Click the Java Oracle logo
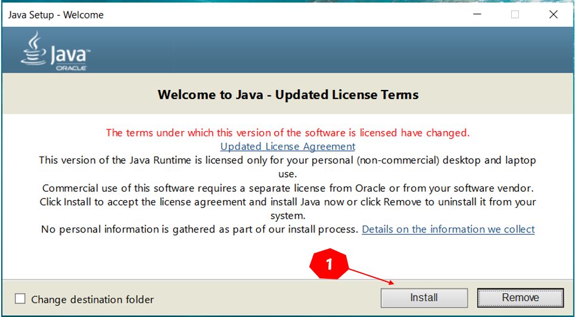This screenshot has width=575, height=317. 55,51
